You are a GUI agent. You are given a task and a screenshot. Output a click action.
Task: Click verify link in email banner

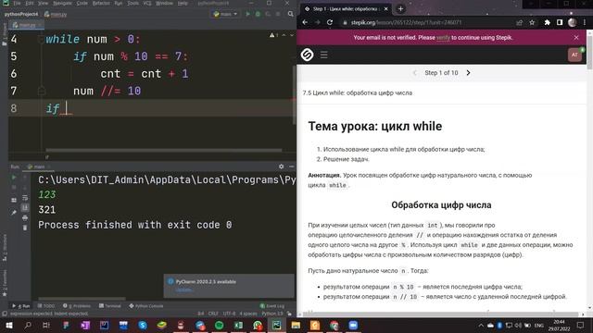pos(443,38)
